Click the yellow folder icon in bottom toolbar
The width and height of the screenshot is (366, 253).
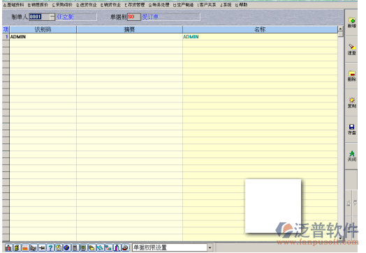pyautogui.click(x=91, y=247)
